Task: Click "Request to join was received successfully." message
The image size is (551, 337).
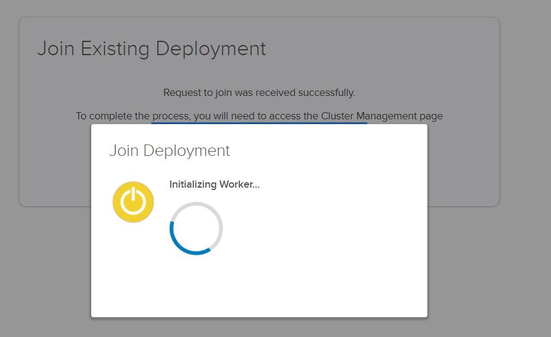Action: click(259, 93)
